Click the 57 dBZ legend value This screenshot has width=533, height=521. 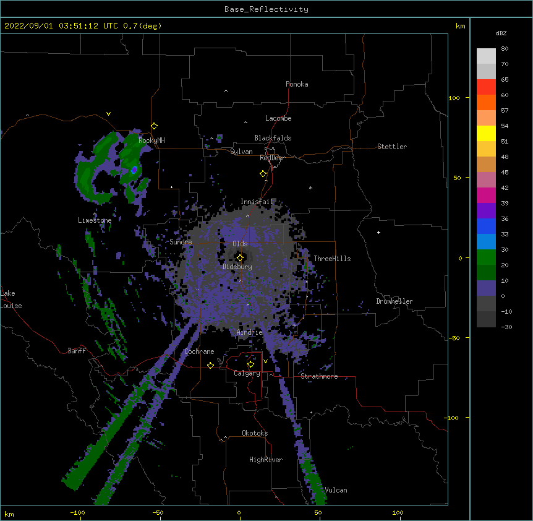pyautogui.click(x=505, y=111)
